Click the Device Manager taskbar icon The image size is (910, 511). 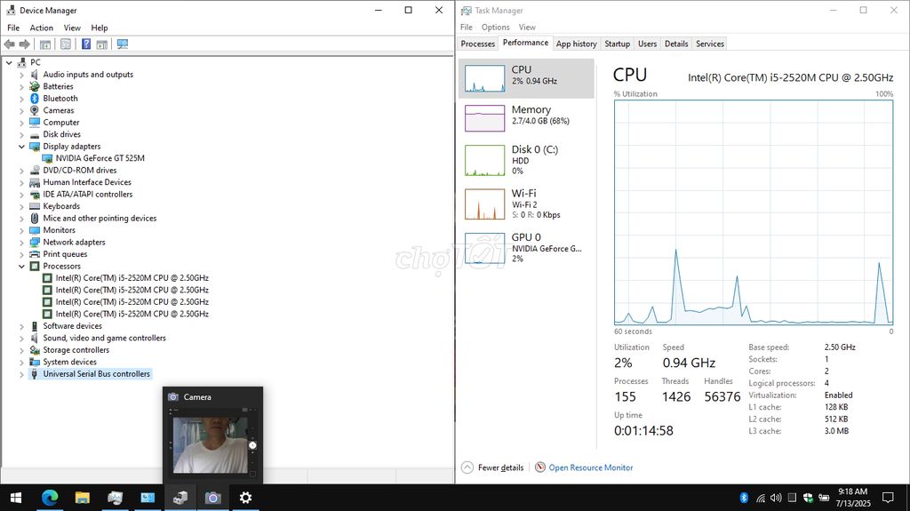click(180, 498)
